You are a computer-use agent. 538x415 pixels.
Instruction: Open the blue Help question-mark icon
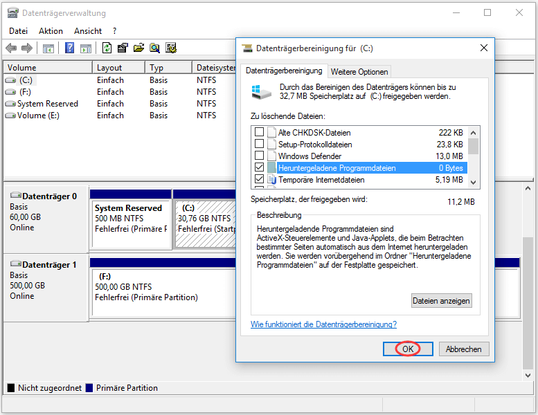[x=70, y=48]
